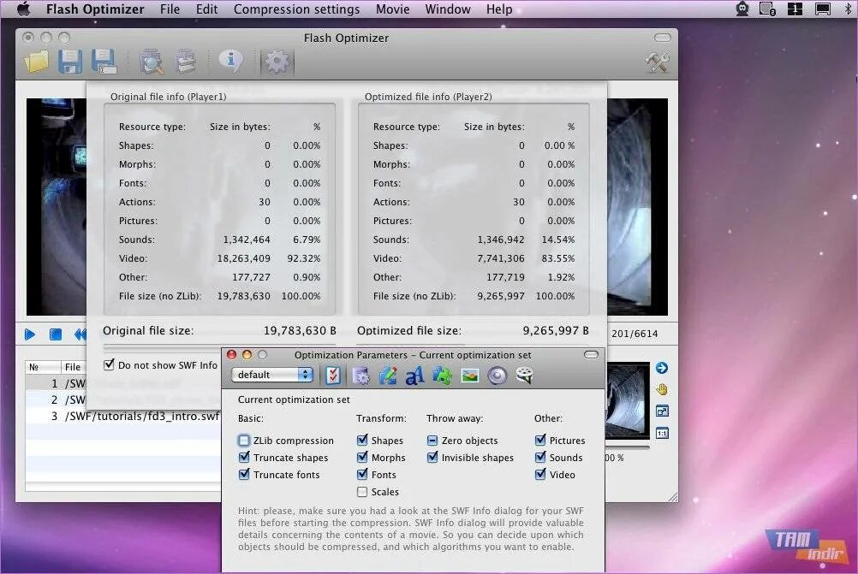Rewind with the double-arrow button
Viewport: 858px width, 574px height.
80,334
